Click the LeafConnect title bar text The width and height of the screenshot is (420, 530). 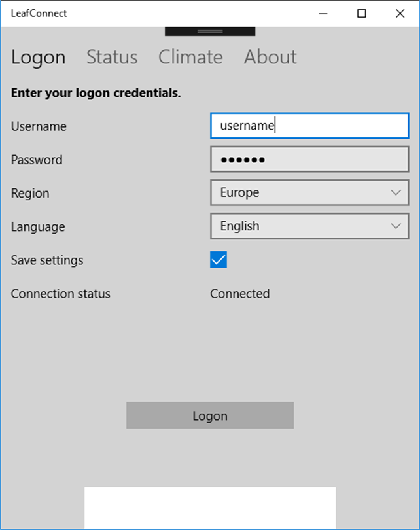pyautogui.click(x=39, y=14)
